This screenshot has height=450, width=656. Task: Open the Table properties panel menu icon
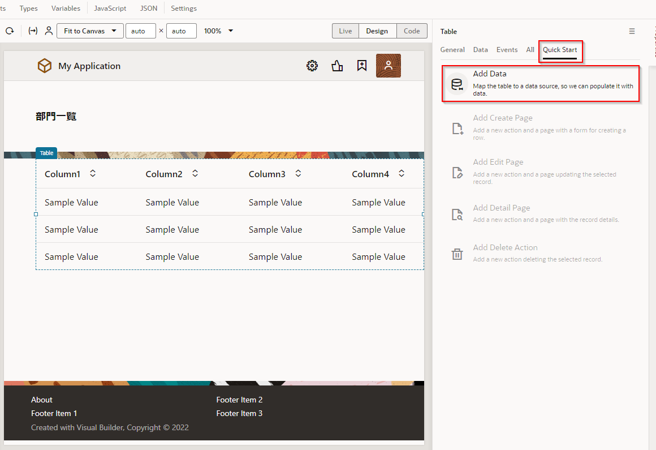pos(632,32)
